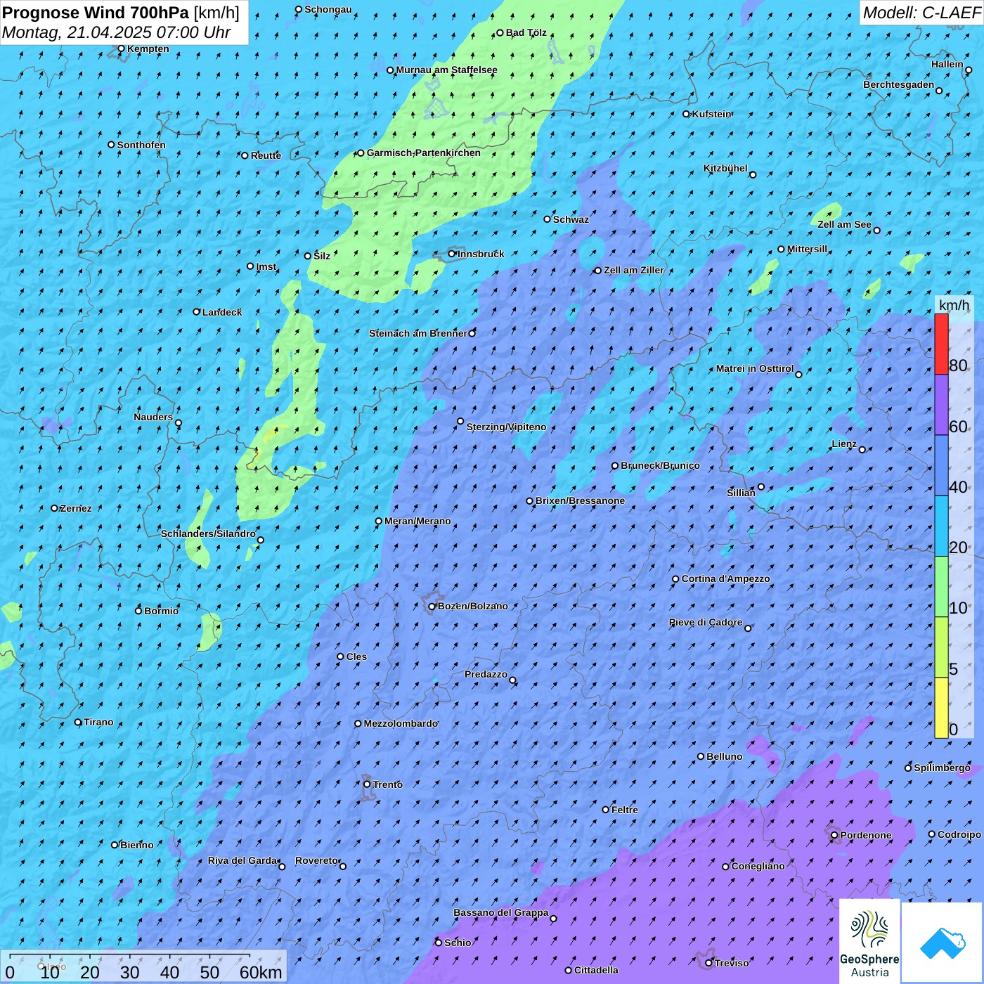The image size is (984, 984).
Task: Click the Hallein city label
Action: click(x=947, y=64)
